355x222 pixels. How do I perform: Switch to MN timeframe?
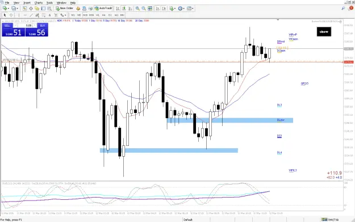(122, 15)
